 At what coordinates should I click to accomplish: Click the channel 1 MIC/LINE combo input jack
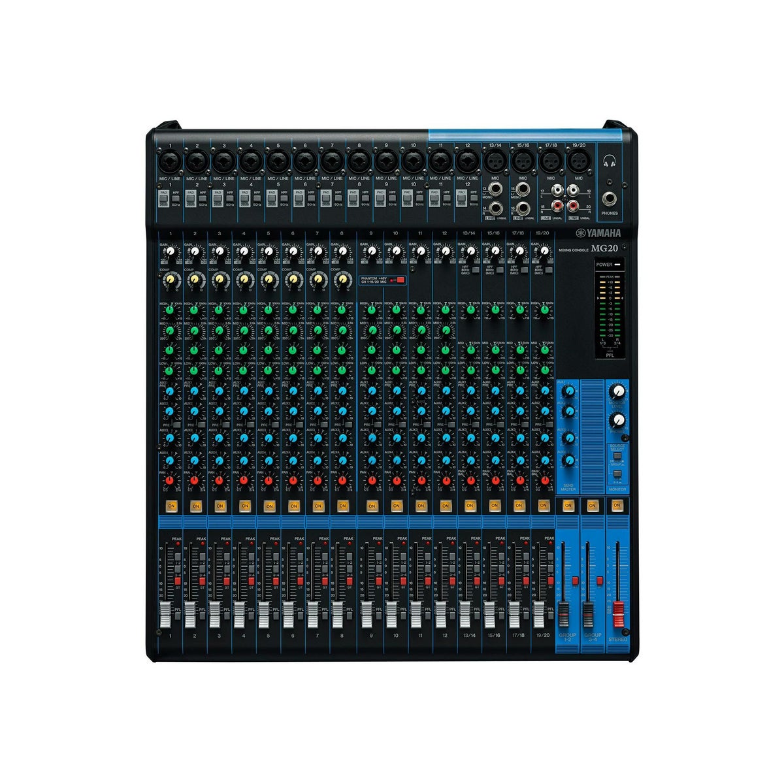pos(170,161)
